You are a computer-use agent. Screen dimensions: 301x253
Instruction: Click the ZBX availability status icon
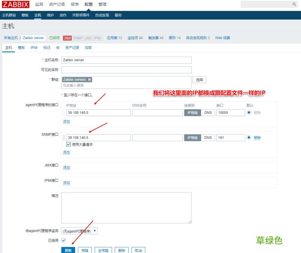(x=68, y=38)
